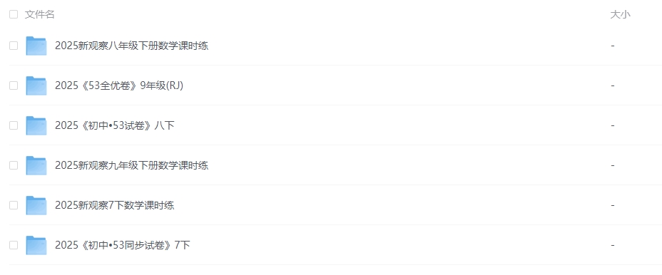Click the name 2025《53全优卷》9年级(RJ)
Image resolution: width=662 pixels, height=275 pixels.
(x=119, y=85)
